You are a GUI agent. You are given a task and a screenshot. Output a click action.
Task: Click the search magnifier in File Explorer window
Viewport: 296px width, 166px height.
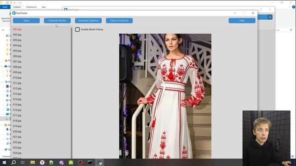[x=291, y=30]
